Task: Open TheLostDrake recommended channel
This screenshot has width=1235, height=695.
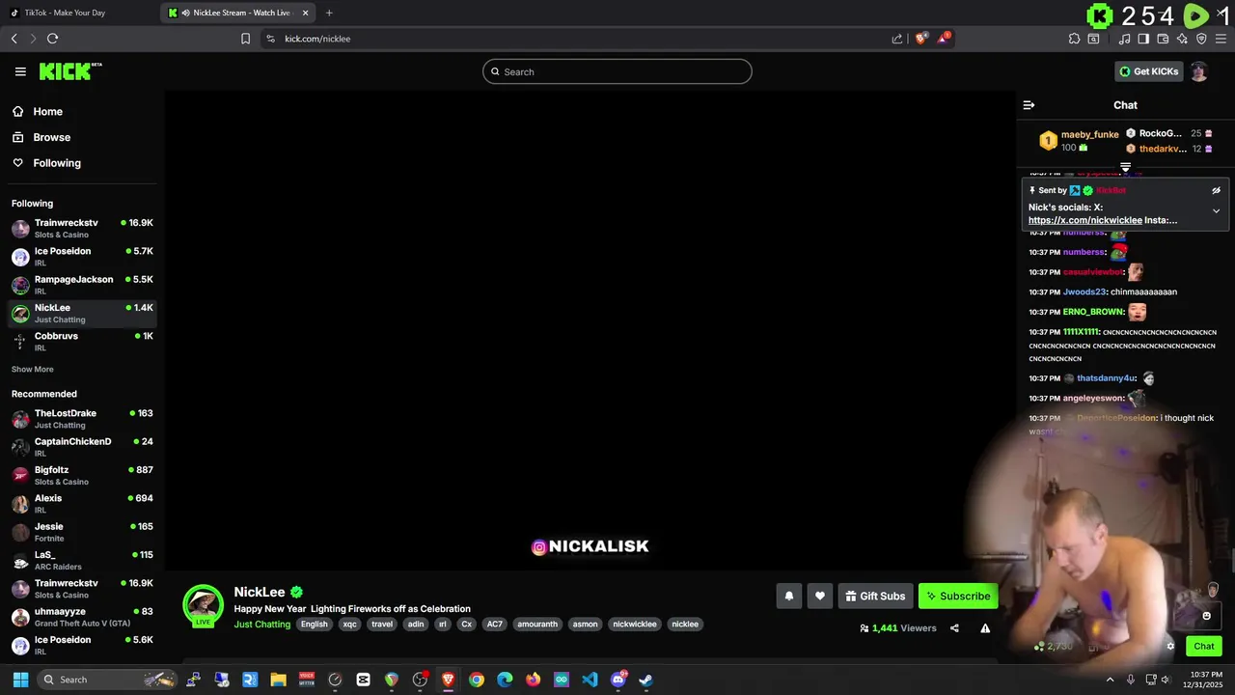Action: pyautogui.click(x=82, y=419)
